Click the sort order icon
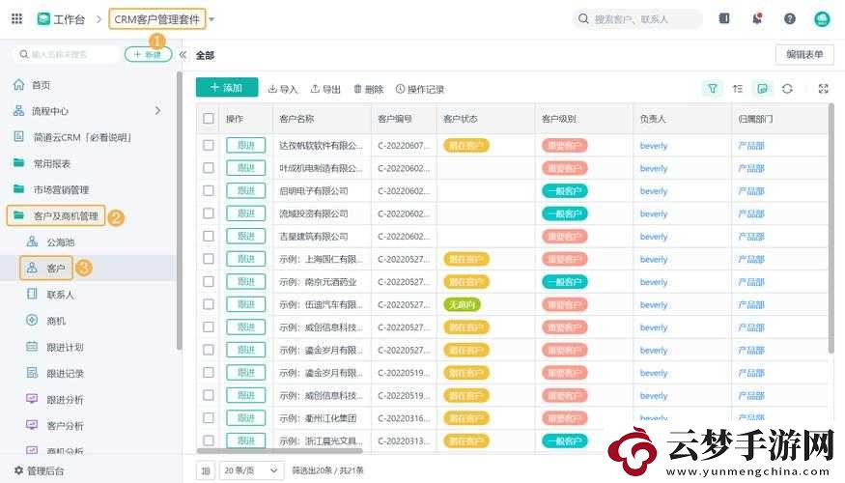The width and height of the screenshot is (845, 483). pyautogui.click(x=738, y=89)
